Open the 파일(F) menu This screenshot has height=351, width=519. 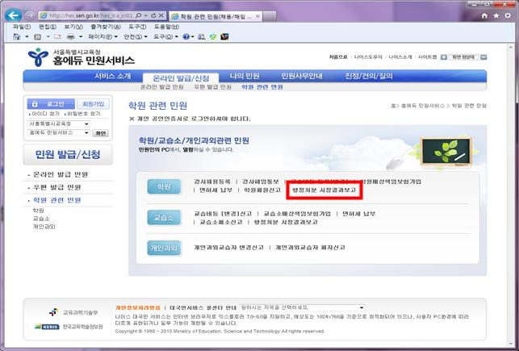21,27
